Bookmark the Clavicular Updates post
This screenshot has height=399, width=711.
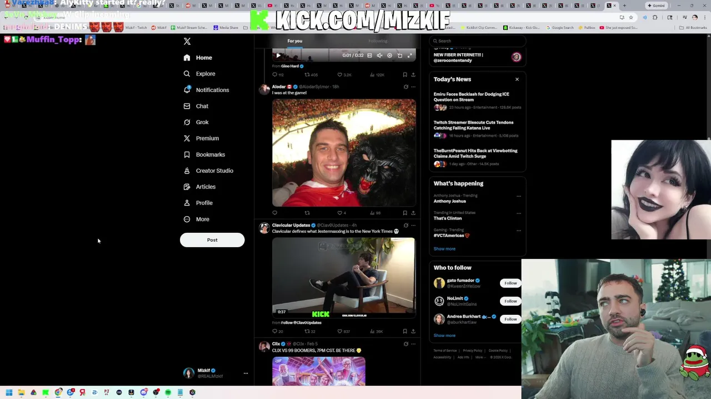(405, 331)
